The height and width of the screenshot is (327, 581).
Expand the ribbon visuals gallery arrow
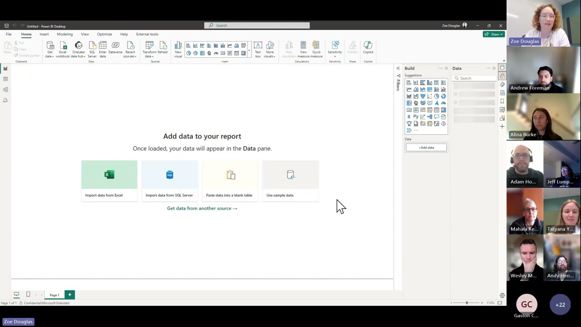[249, 50]
